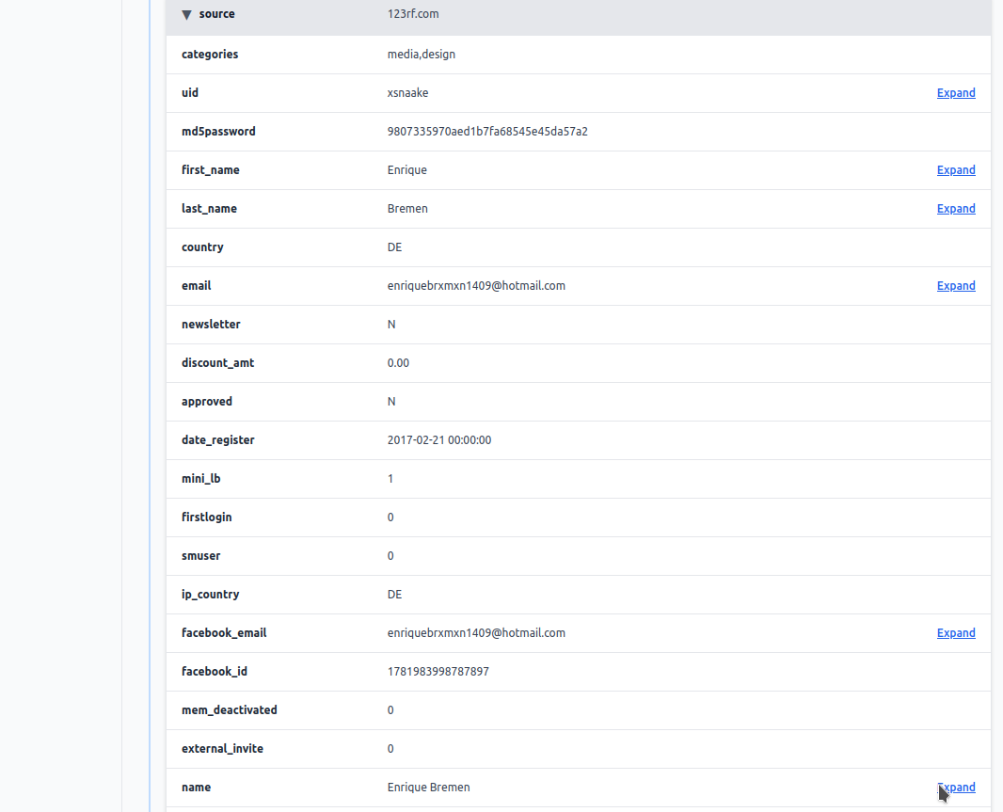Expand the first_name row
Screen dimensions: 1003x812
click(956, 170)
